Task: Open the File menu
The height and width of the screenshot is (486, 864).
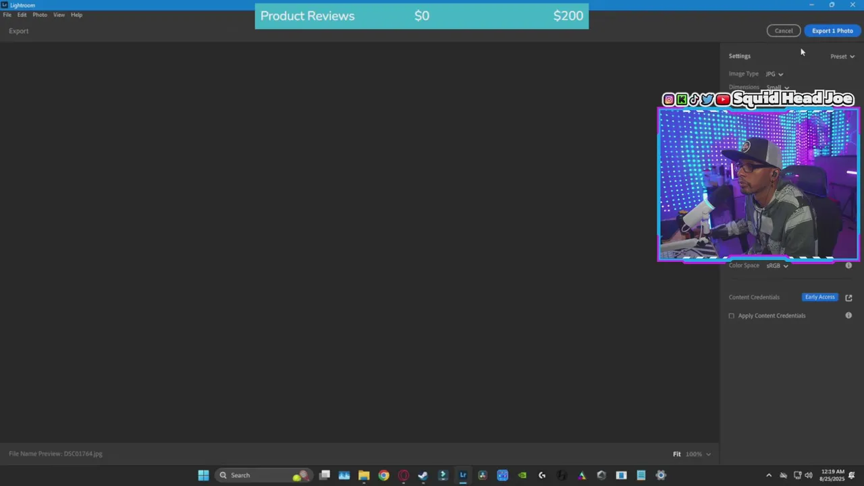Action: coord(7,15)
